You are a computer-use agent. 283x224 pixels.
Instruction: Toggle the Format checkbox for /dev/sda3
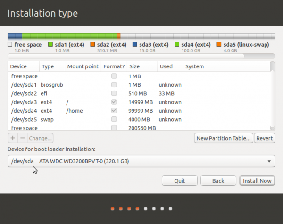pos(114,102)
